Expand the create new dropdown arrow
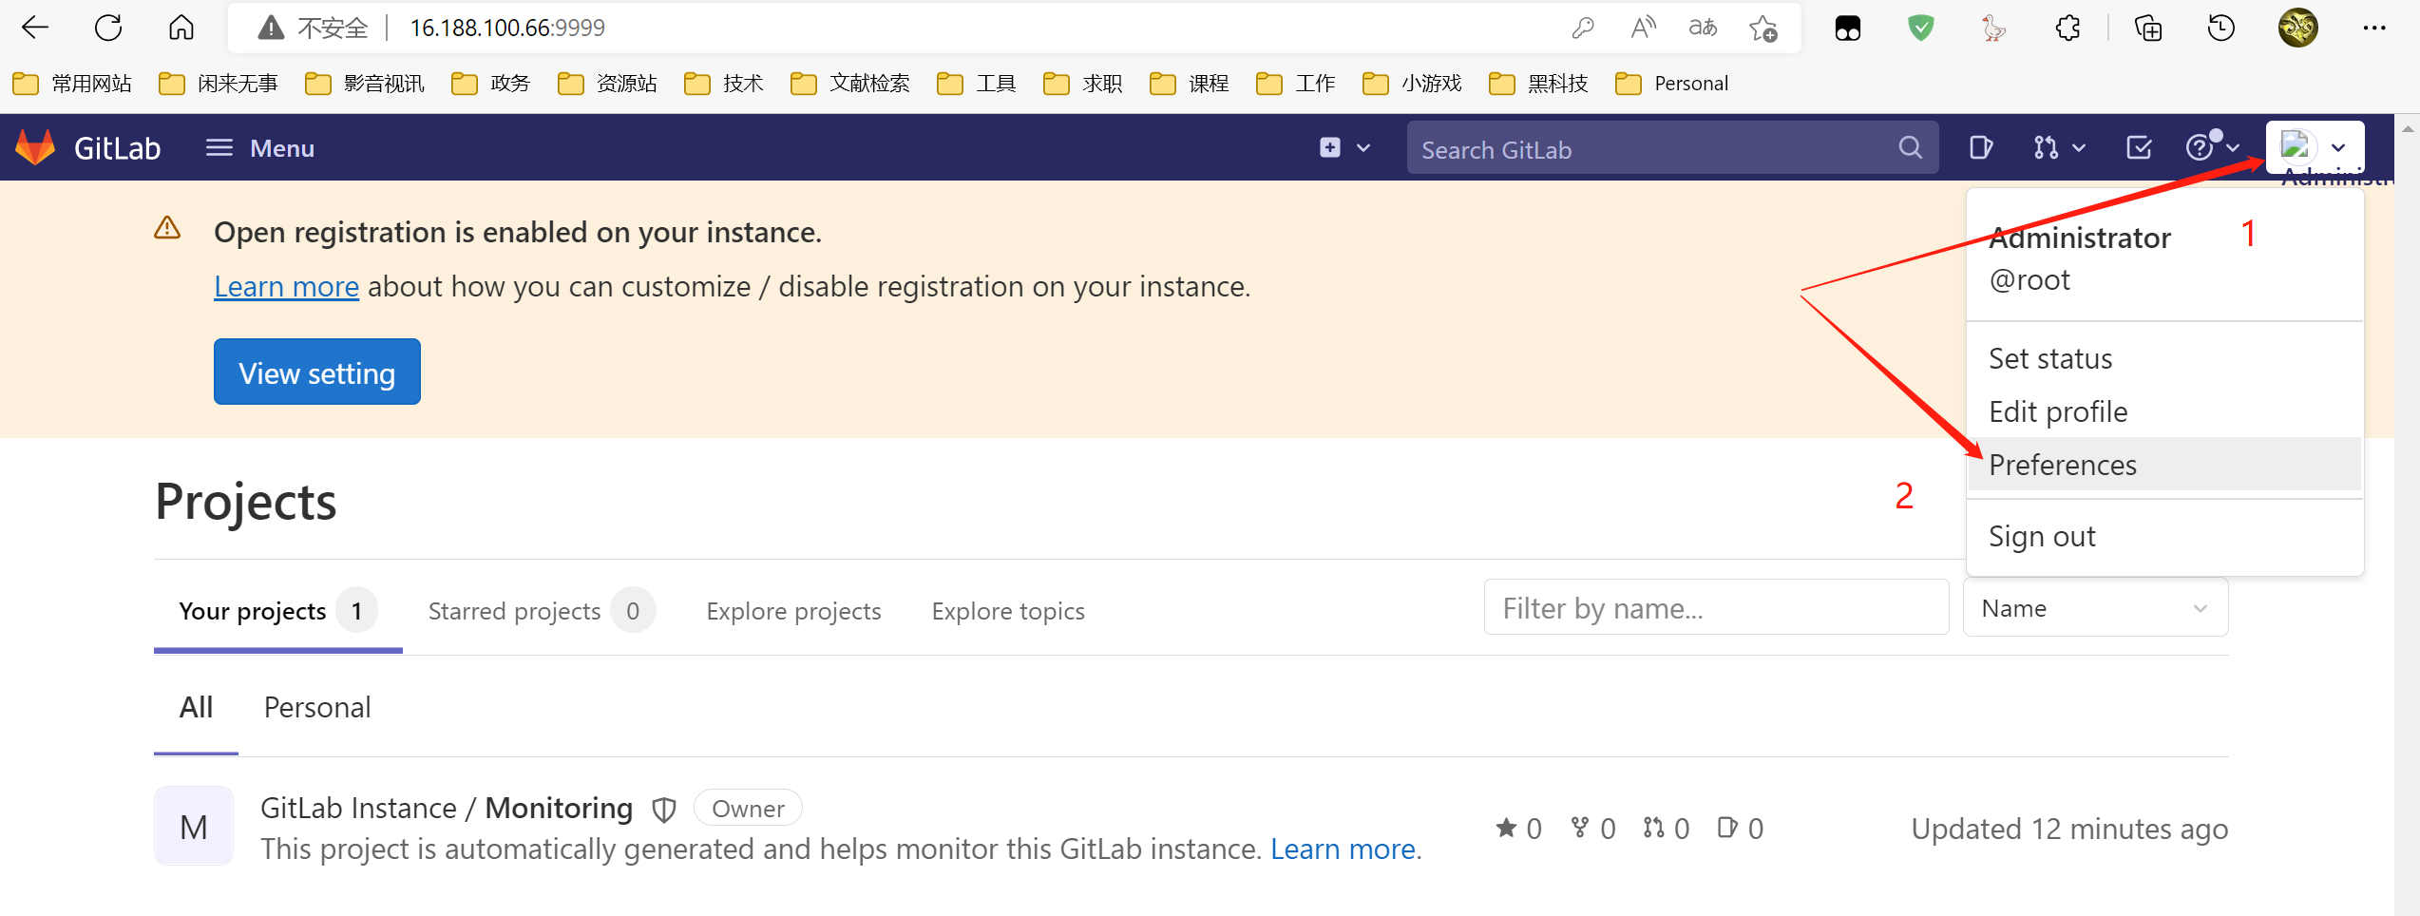The height and width of the screenshot is (916, 2420). pyautogui.click(x=1363, y=148)
